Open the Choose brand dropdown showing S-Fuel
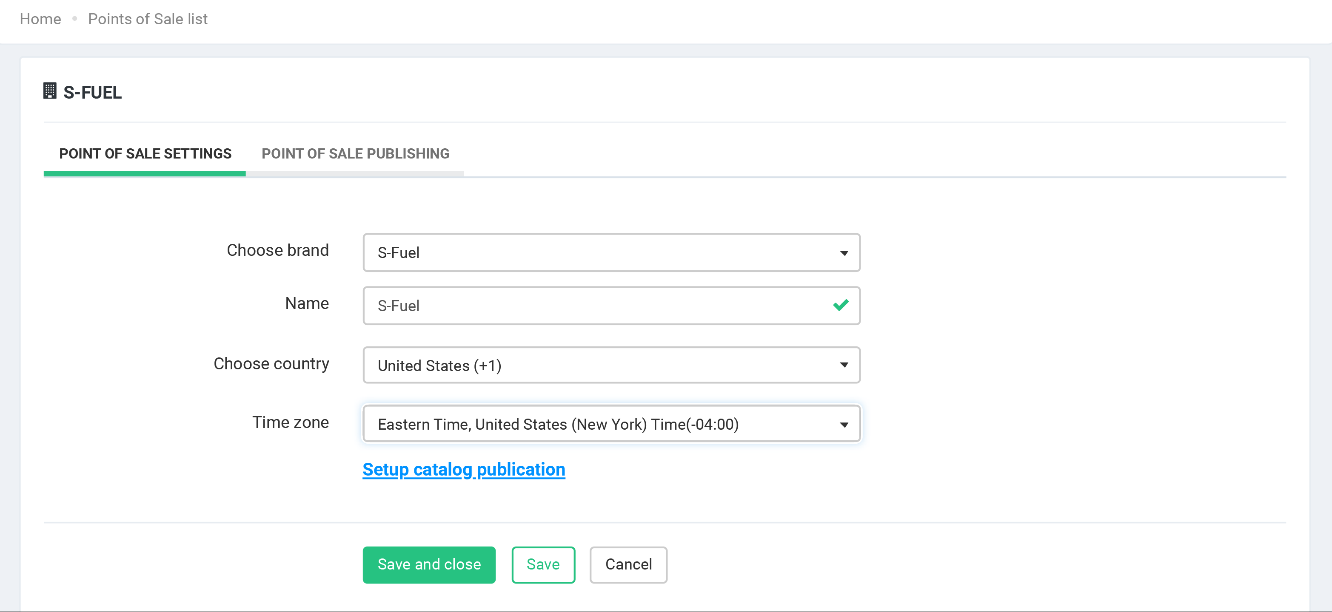The width and height of the screenshot is (1332, 612). pyautogui.click(x=600, y=252)
